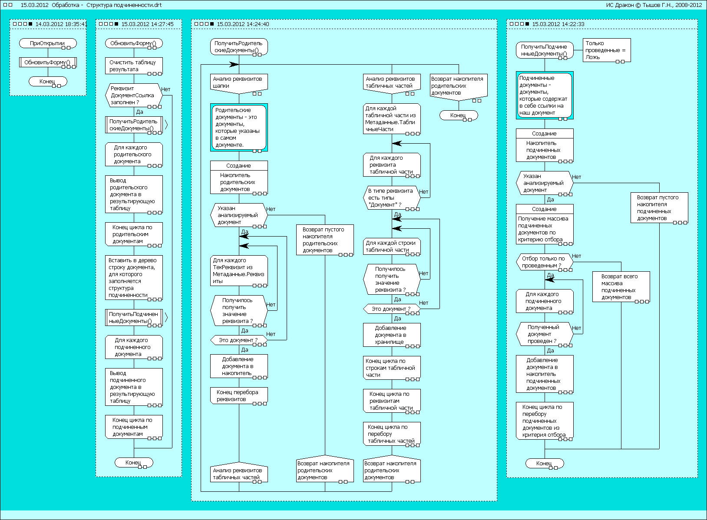Click the 'ИС Дракон © Тышов Г.Н.' copyright text
Screen dimensions: 707x520
(x=654, y=5)
